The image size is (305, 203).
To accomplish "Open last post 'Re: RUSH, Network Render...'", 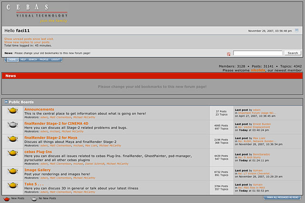I will pos(257,141).
